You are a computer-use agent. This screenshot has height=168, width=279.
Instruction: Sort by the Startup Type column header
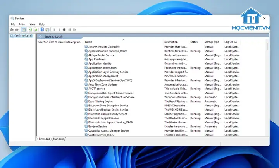pos(212,42)
